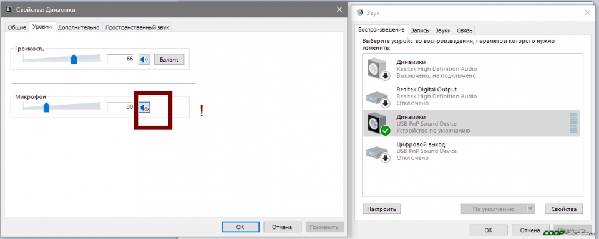Open device Свойства button

[x=564, y=209]
